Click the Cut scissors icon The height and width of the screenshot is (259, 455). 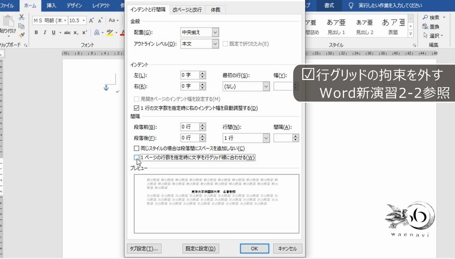21,17
